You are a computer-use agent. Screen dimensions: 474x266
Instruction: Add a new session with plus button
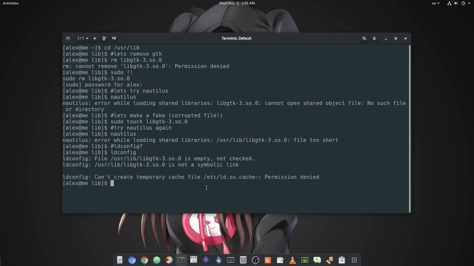pos(95,38)
